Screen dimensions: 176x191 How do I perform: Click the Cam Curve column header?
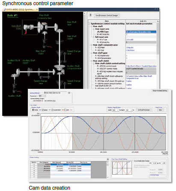84,162
